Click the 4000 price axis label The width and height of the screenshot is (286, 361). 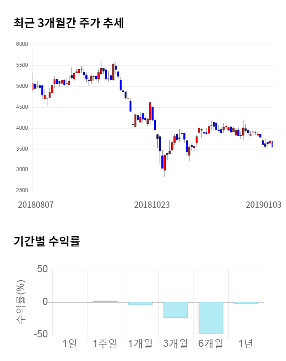(22, 128)
